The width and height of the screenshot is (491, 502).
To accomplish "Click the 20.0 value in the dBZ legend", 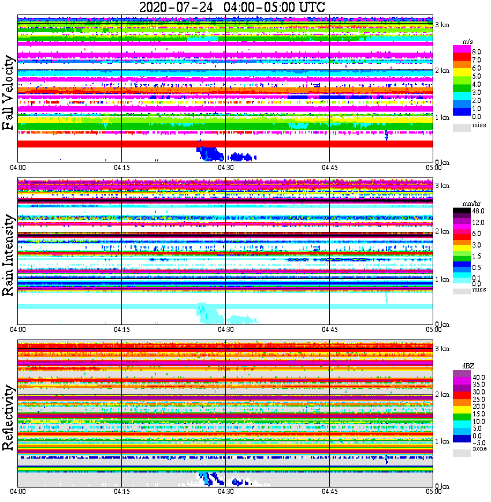I will [479, 407].
